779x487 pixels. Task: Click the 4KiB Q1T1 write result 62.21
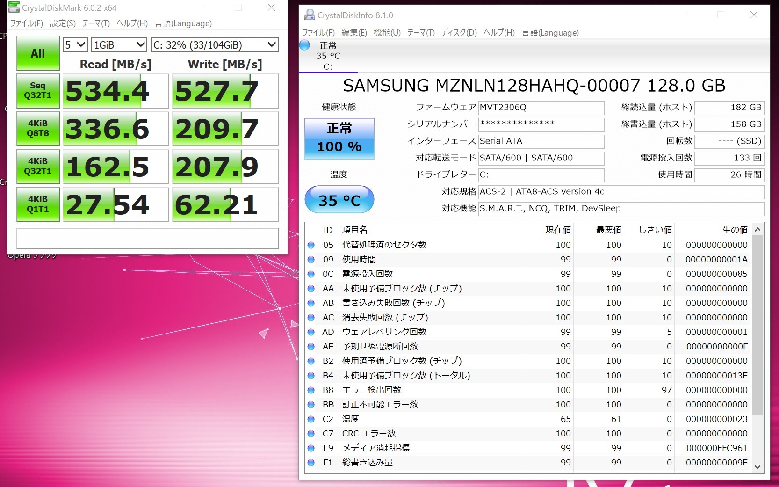(x=225, y=204)
